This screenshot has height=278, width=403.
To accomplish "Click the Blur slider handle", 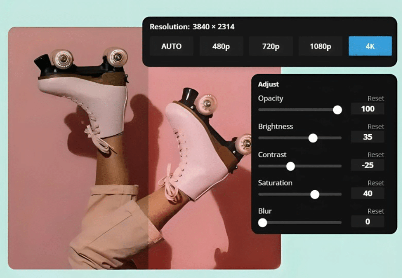I will click(x=262, y=222).
